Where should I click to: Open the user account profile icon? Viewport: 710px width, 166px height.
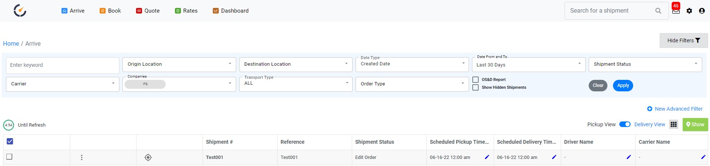click(x=702, y=11)
